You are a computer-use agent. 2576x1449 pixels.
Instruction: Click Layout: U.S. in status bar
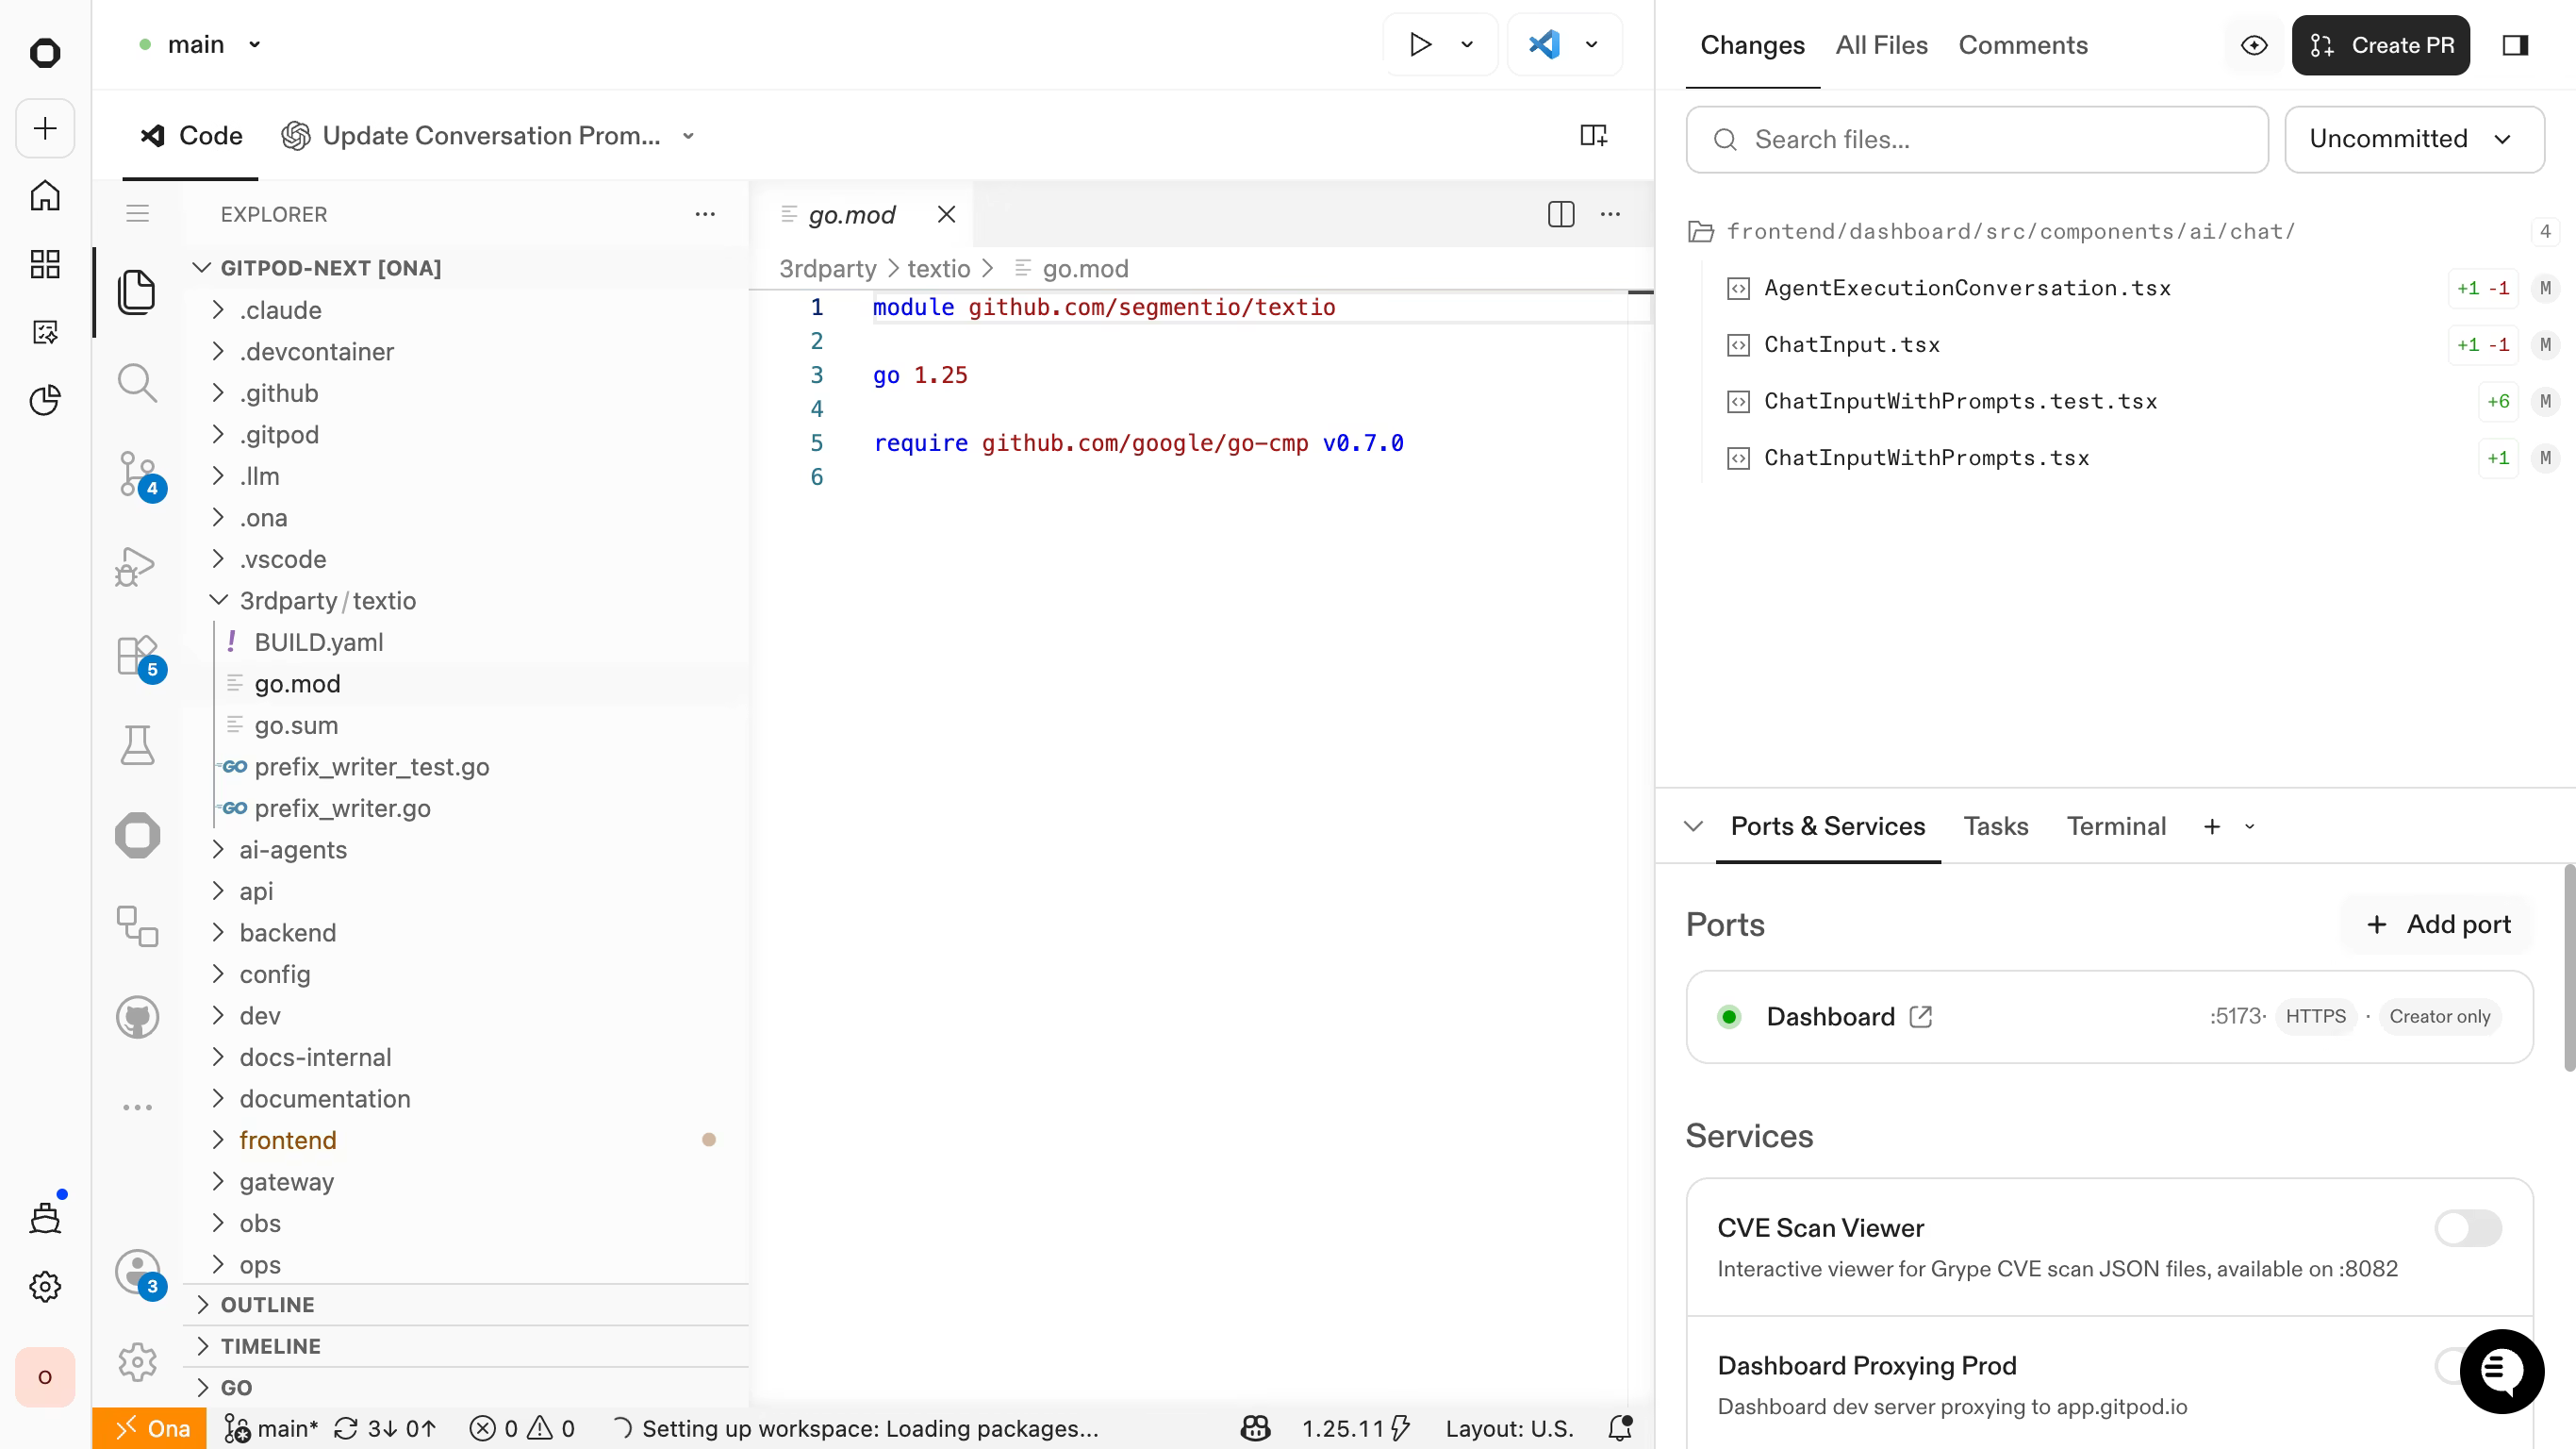pyautogui.click(x=1509, y=1429)
